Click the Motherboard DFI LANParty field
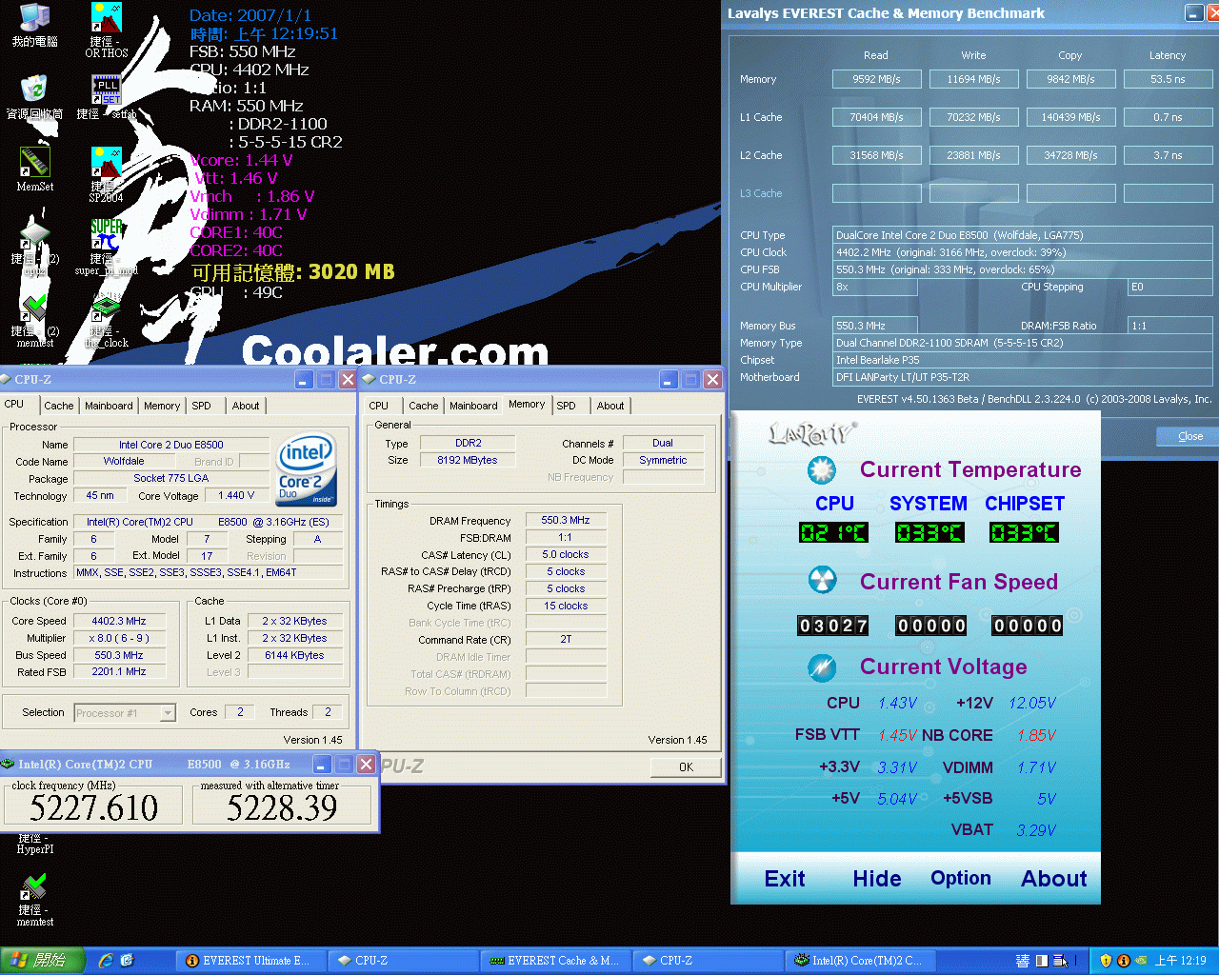1219x975 pixels. point(1023,377)
